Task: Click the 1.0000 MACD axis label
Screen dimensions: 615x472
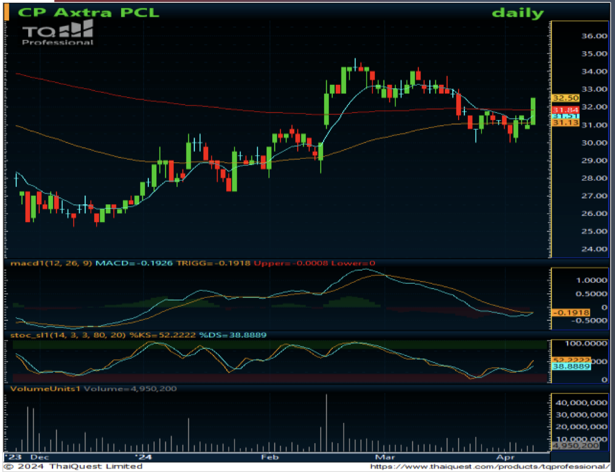Action: click(591, 280)
